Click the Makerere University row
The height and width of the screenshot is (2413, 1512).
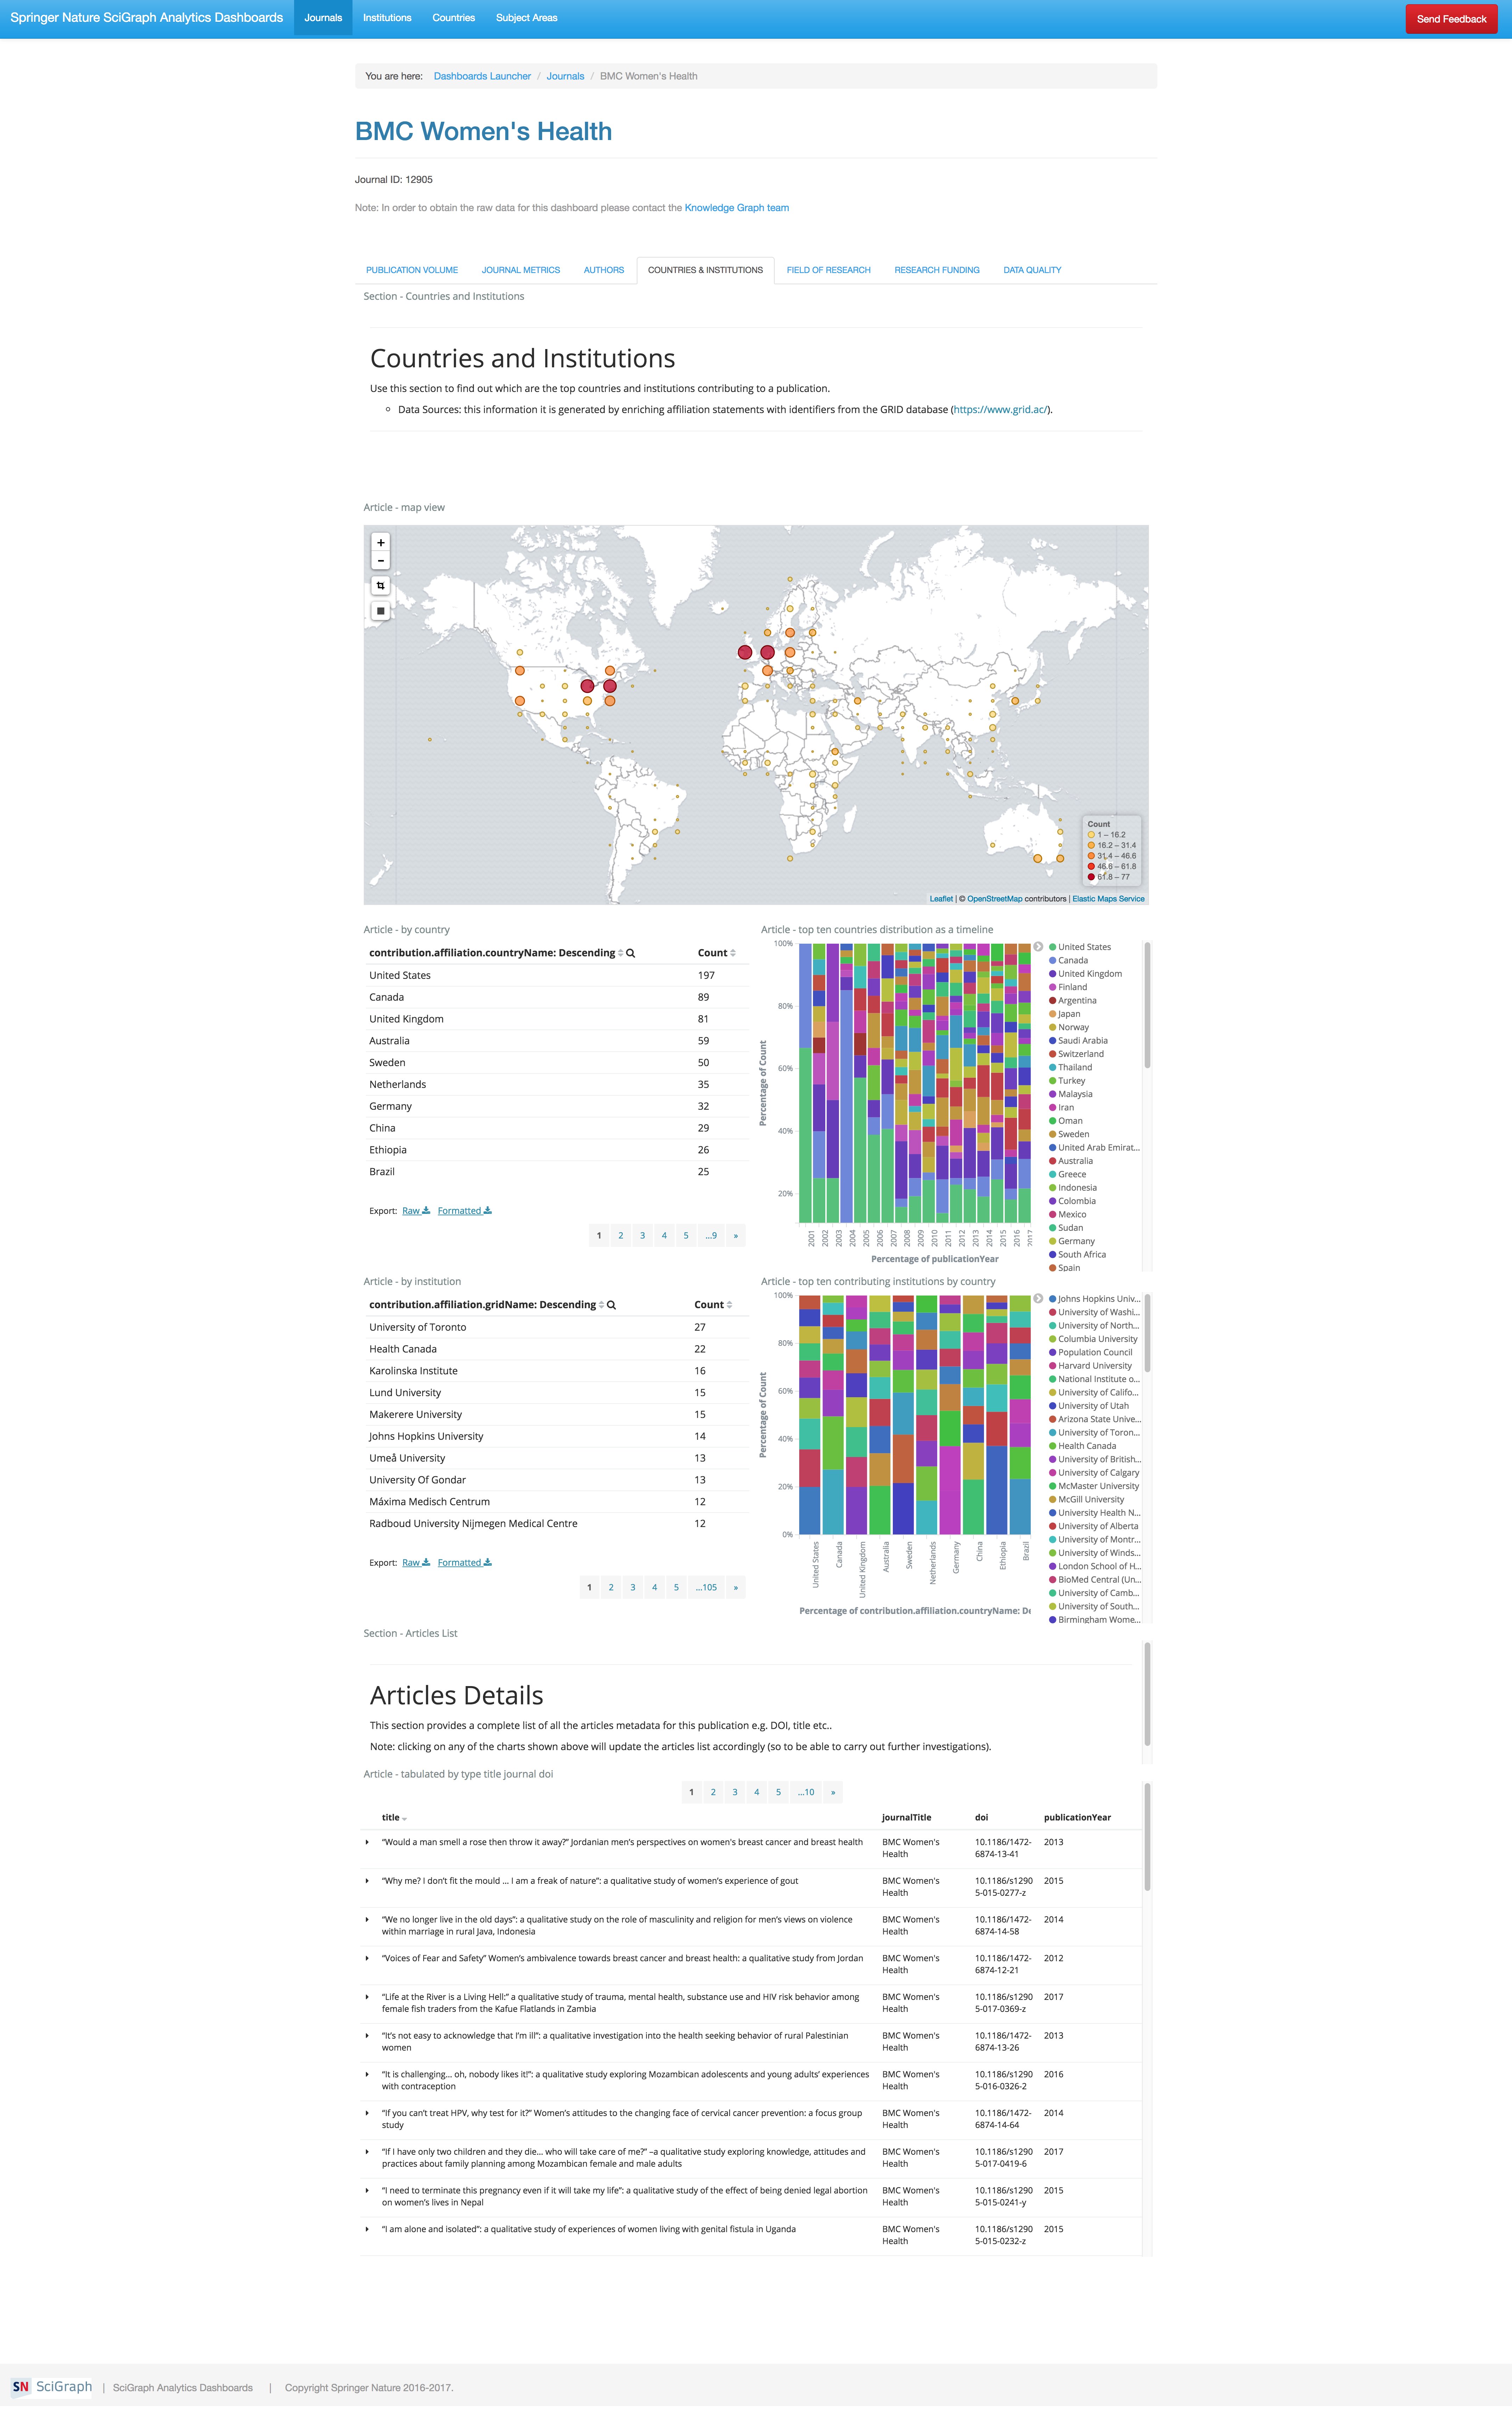[x=557, y=1415]
